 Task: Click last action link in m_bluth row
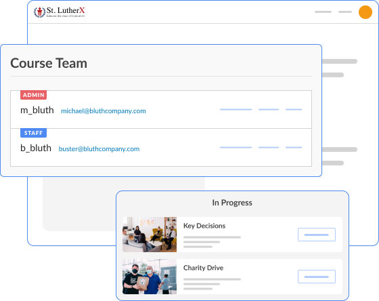coord(294,109)
